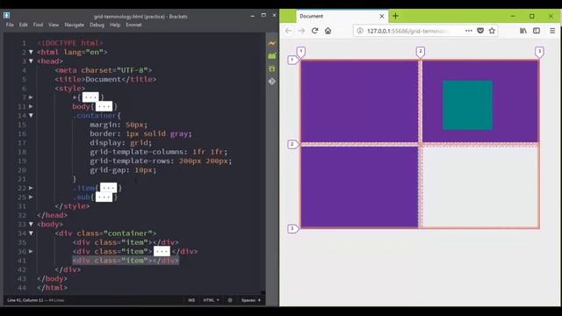Click the Firefox address bar URL

click(x=407, y=31)
